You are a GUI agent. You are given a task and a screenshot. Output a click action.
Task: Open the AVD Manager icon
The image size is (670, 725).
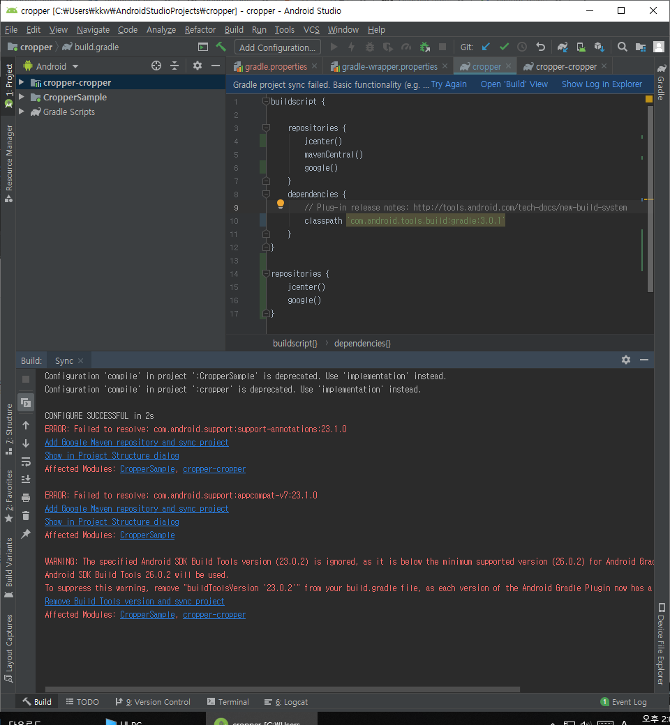[581, 47]
